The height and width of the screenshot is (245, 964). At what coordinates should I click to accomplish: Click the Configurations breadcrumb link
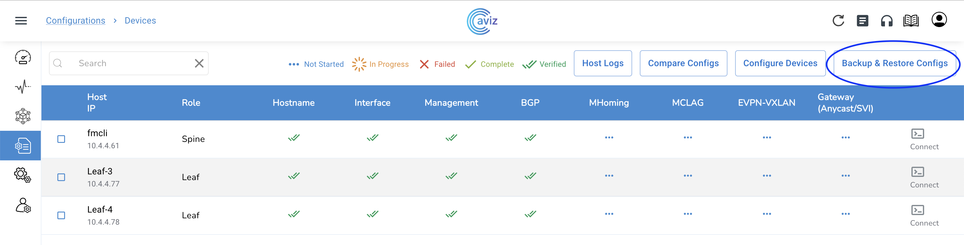76,21
